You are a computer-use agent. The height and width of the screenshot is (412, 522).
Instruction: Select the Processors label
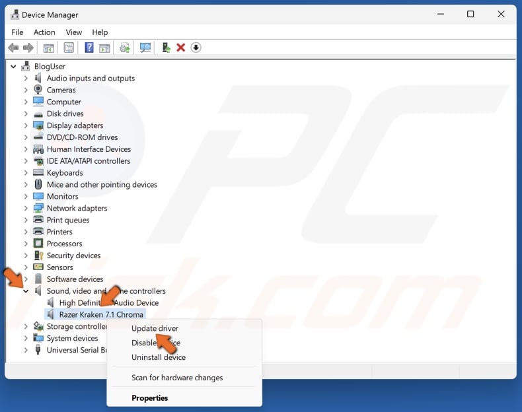tap(64, 244)
